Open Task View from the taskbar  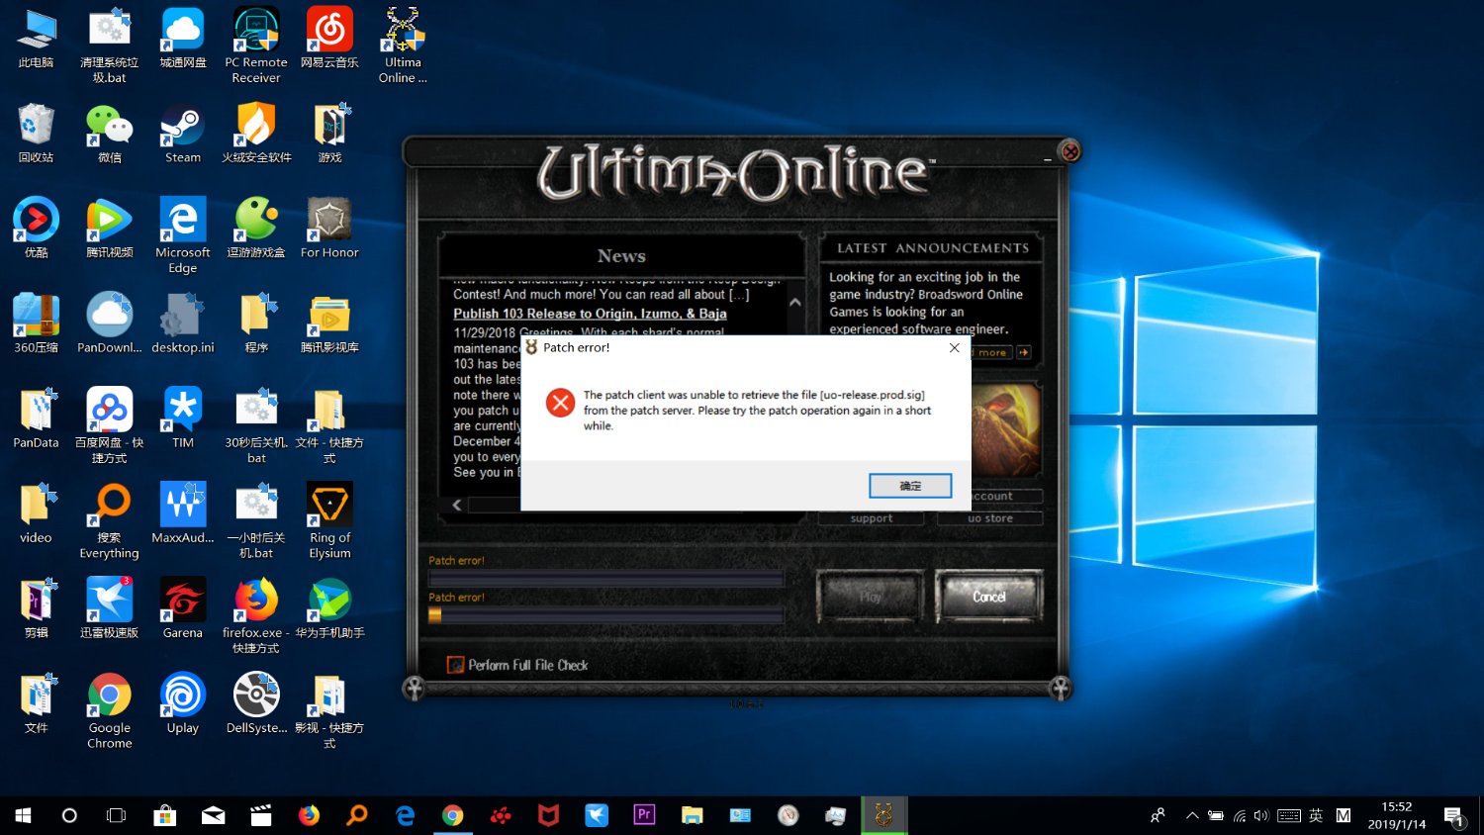(x=117, y=815)
